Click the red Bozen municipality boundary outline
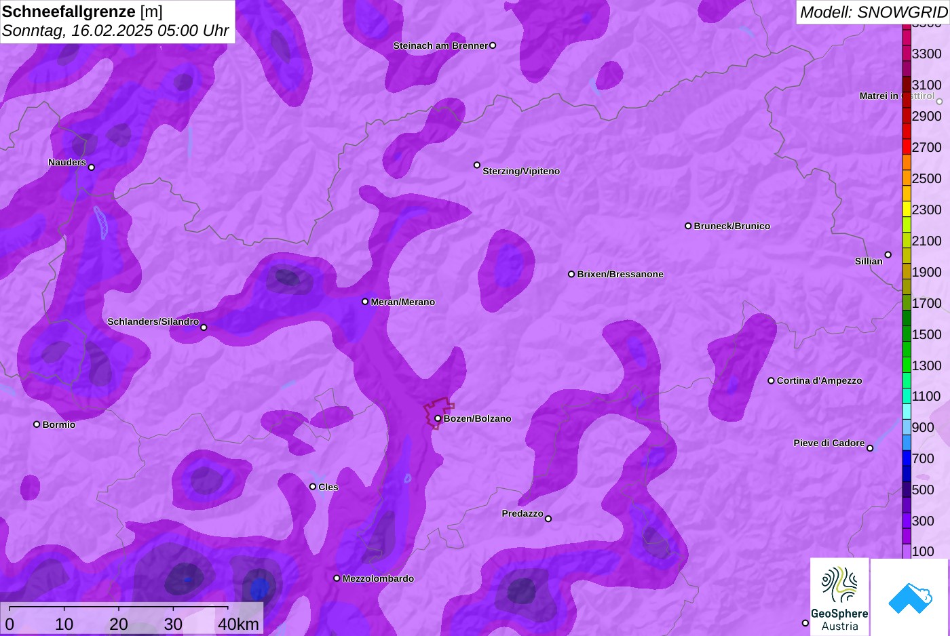950x636 pixels. click(x=438, y=413)
